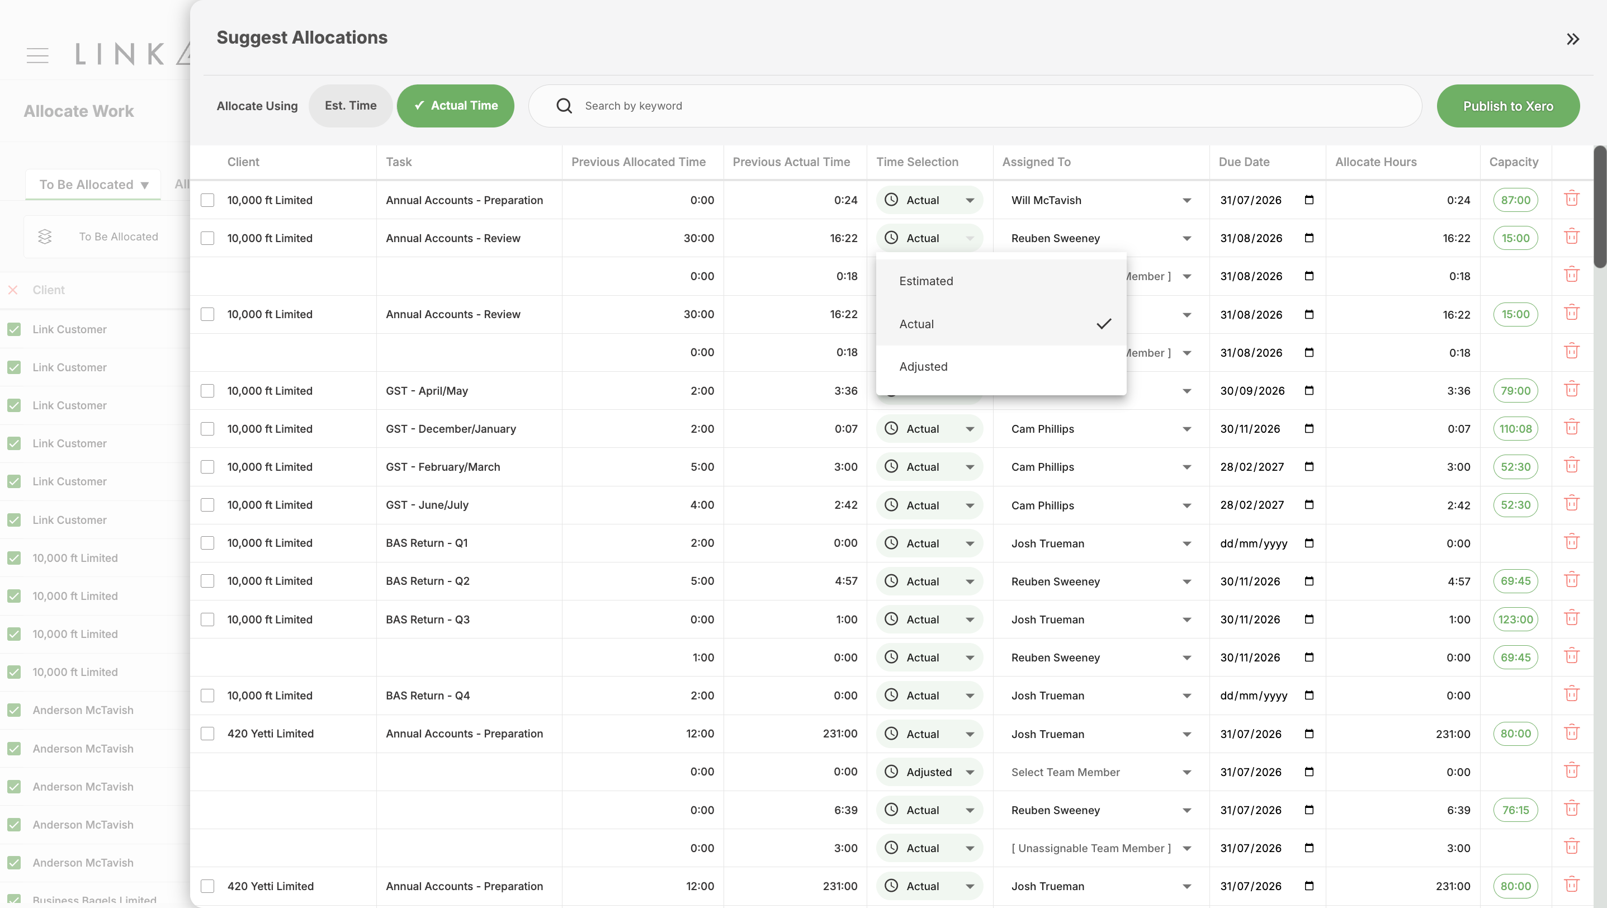Viewport: 1607px width, 908px height.
Task: Tick checkbox for GST - April/May row
Action: pos(208,391)
